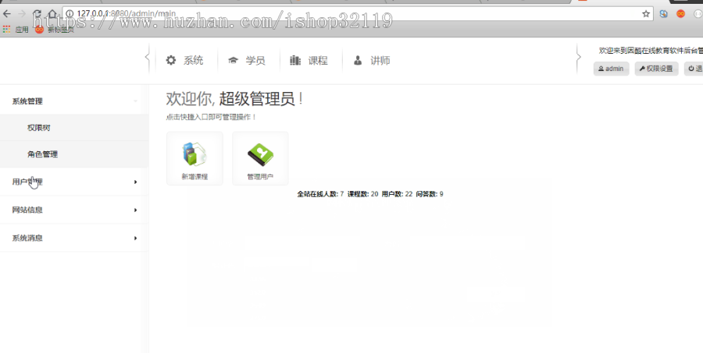Image resolution: width=703 pixels, height=353 pixels.
Task: Open the 课程 books menu
Action: coord(309,61)
